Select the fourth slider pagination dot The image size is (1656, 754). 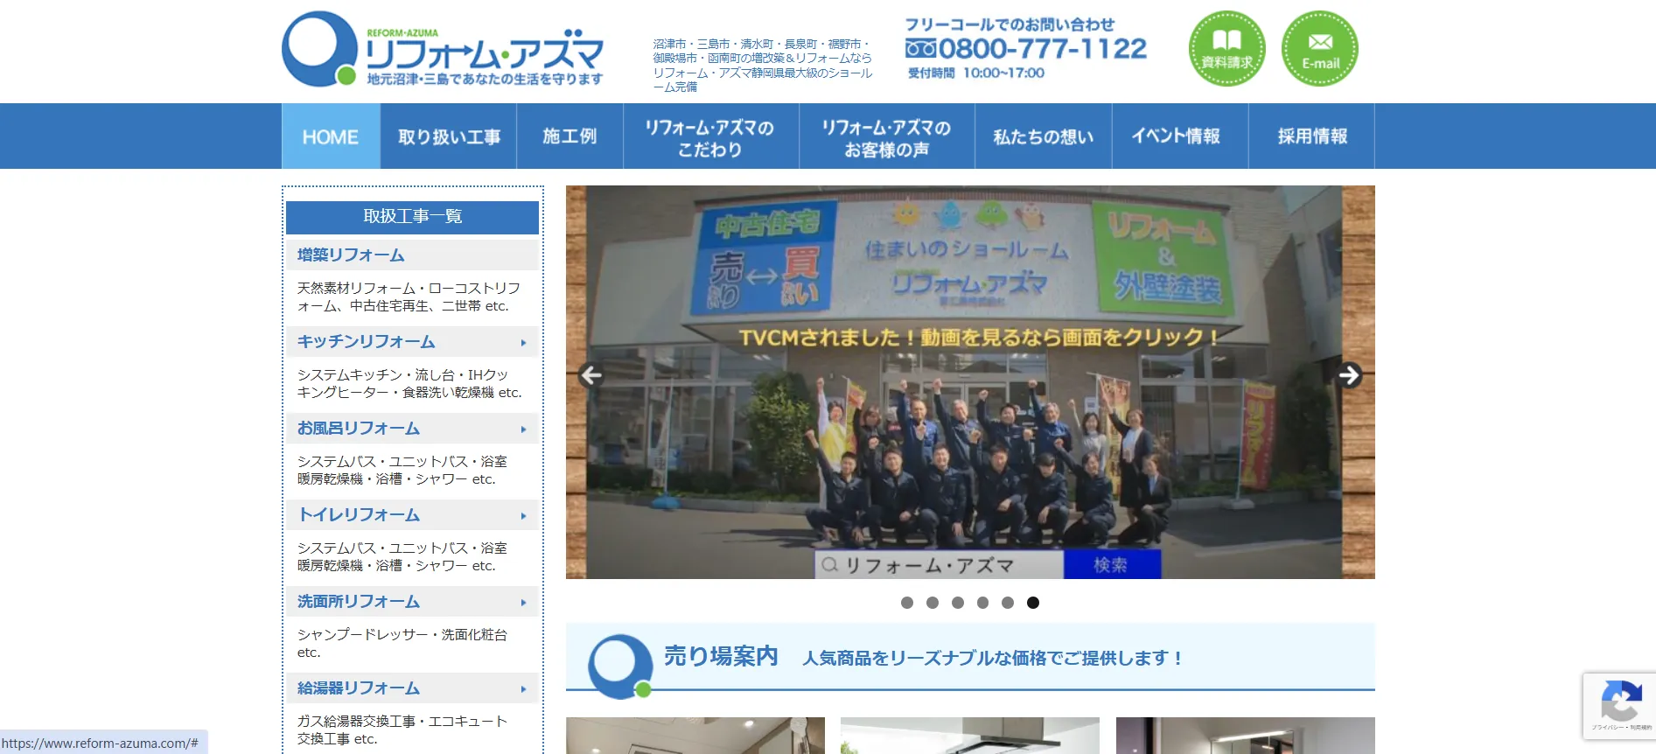click(983, 603)
